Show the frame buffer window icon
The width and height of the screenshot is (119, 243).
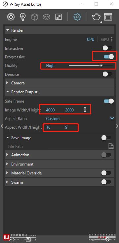pos(108,17)
